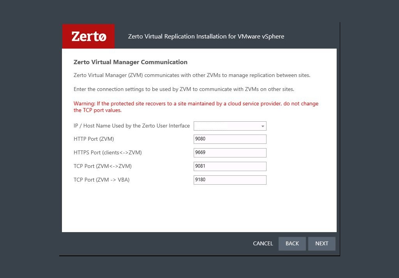
Task: Click the installer title for VMware vSphere
Action: click(x=206, y=37)
